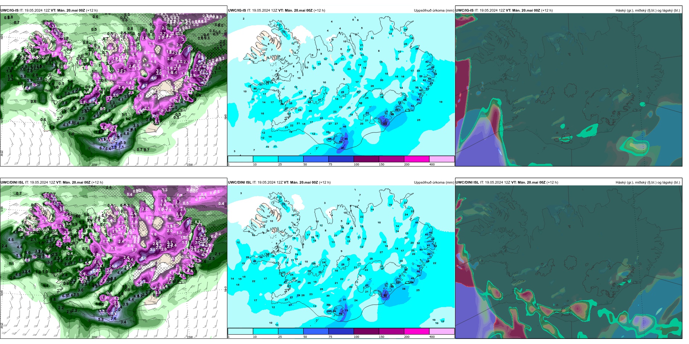Click the UWC/IG-IS title of the top precipitation panel

click(237, 11)
